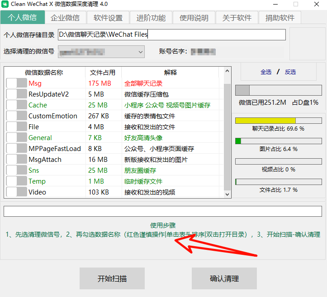Toggle the Msg row switch

pyautogui.click(x=16, y=83)
